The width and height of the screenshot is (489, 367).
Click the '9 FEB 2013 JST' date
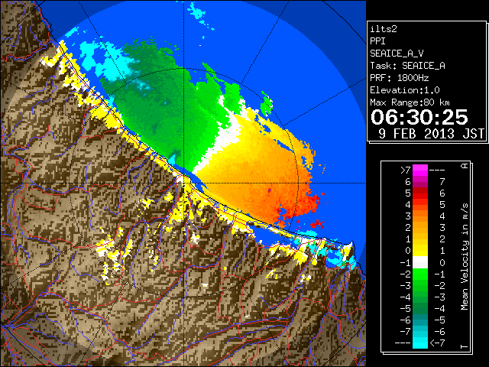point(431,134)
